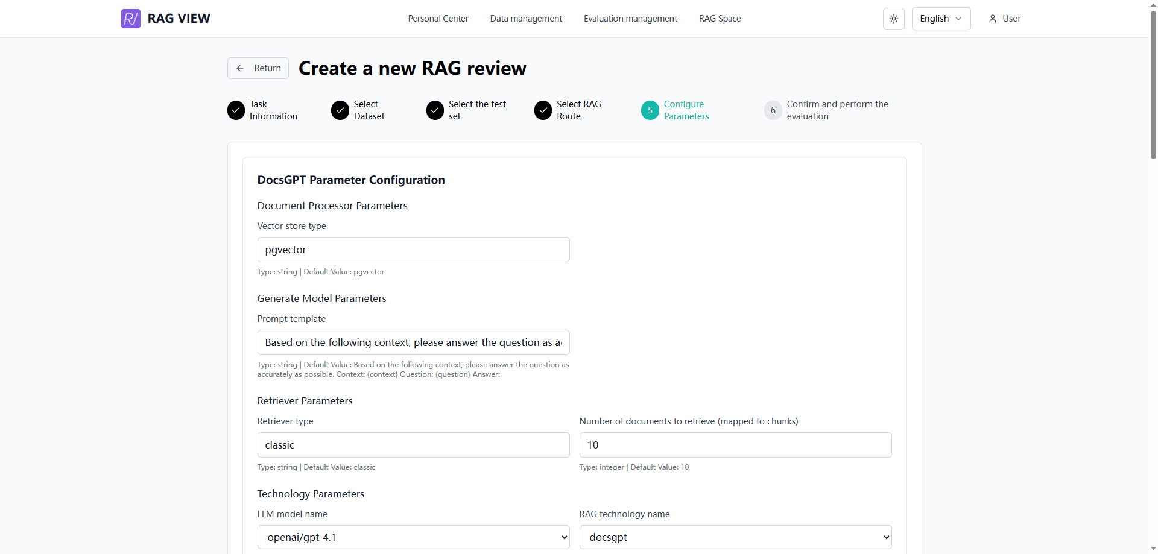Click the step 5 Configure Parameters circle
1158x554 pixels.
(650, 110)
